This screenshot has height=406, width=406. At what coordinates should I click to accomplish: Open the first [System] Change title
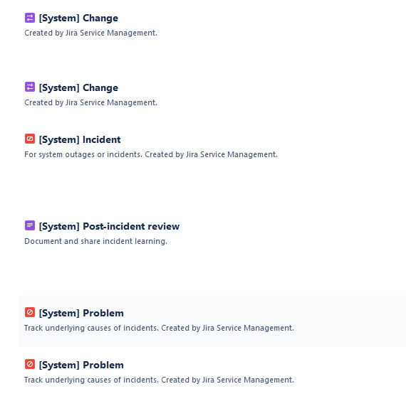click(78, 18)
